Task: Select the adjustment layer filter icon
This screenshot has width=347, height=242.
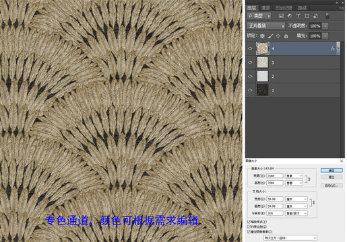Action: click(x=290, y=16)
